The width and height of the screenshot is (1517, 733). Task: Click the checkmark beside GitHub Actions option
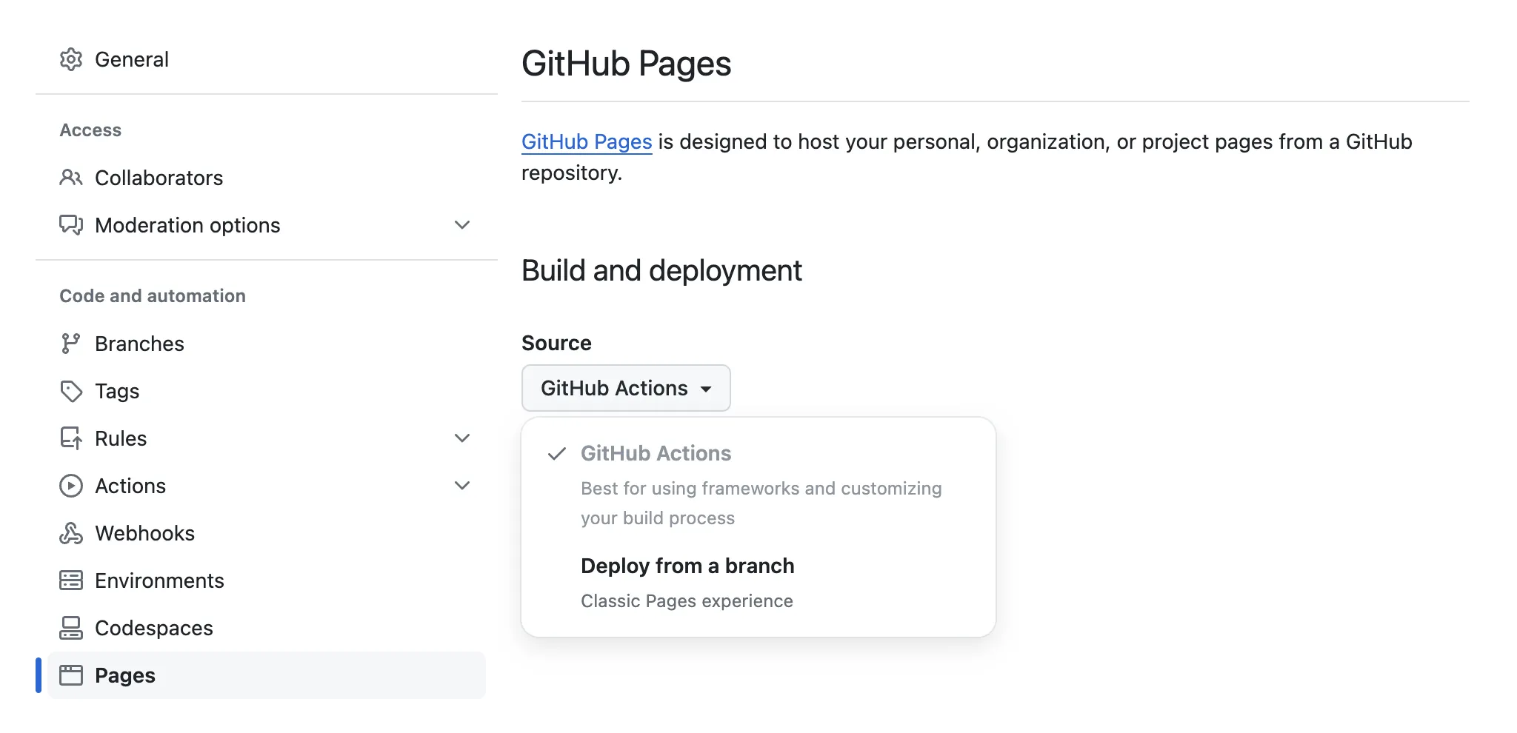coord(557,453)
